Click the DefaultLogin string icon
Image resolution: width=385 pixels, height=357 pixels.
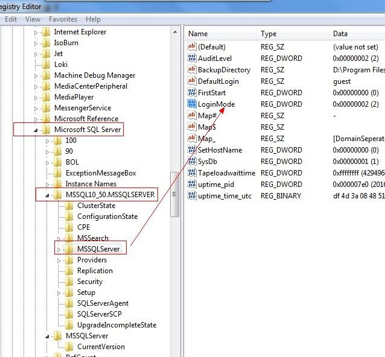click(x=192, y=81)
